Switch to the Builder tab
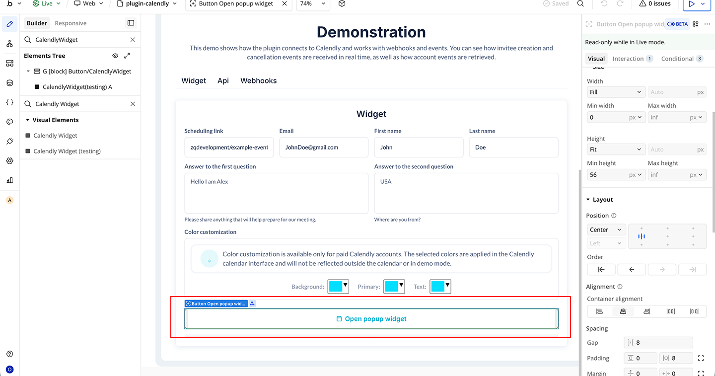 [x=37, y=23]
